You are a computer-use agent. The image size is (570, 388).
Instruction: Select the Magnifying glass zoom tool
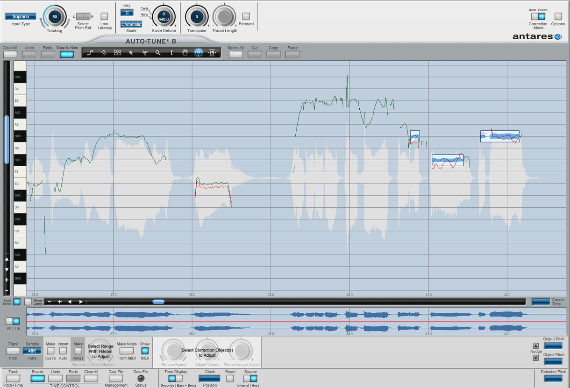[x=158, y=53]
